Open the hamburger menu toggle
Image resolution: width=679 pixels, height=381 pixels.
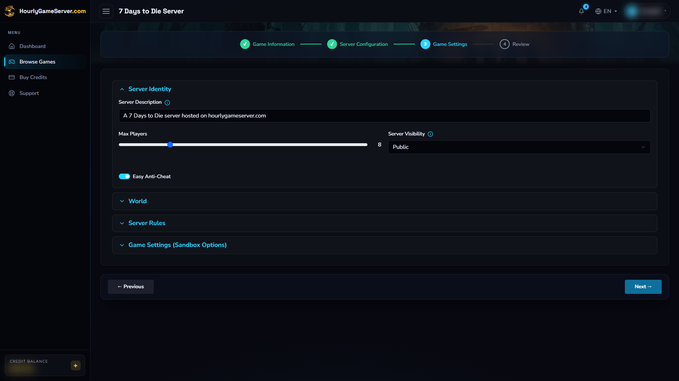click(x=106, y=11)
